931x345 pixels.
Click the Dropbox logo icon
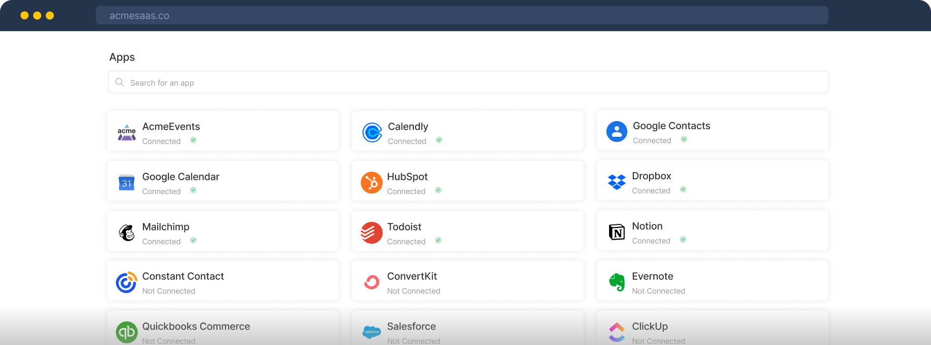617,182
